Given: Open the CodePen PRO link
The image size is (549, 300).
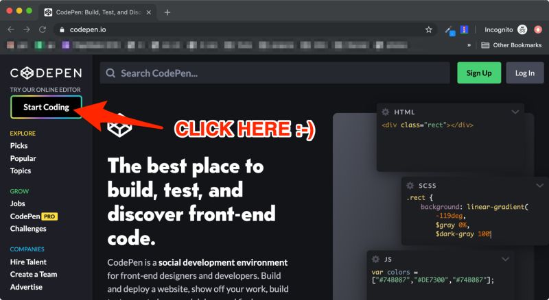Looking at the screenshot, I should pyautogui.click(x=34, y=216).
